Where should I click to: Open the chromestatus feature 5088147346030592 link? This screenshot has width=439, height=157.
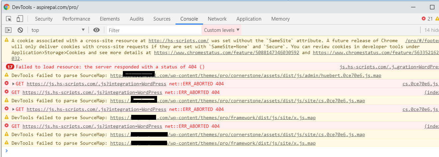226,52
